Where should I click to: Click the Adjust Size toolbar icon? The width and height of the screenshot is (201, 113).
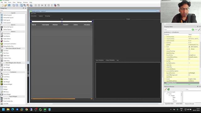[x=58, y=5]
